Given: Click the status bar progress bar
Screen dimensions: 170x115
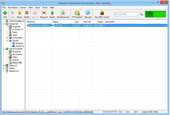Looking at the screenshot, I should (110, 112).
